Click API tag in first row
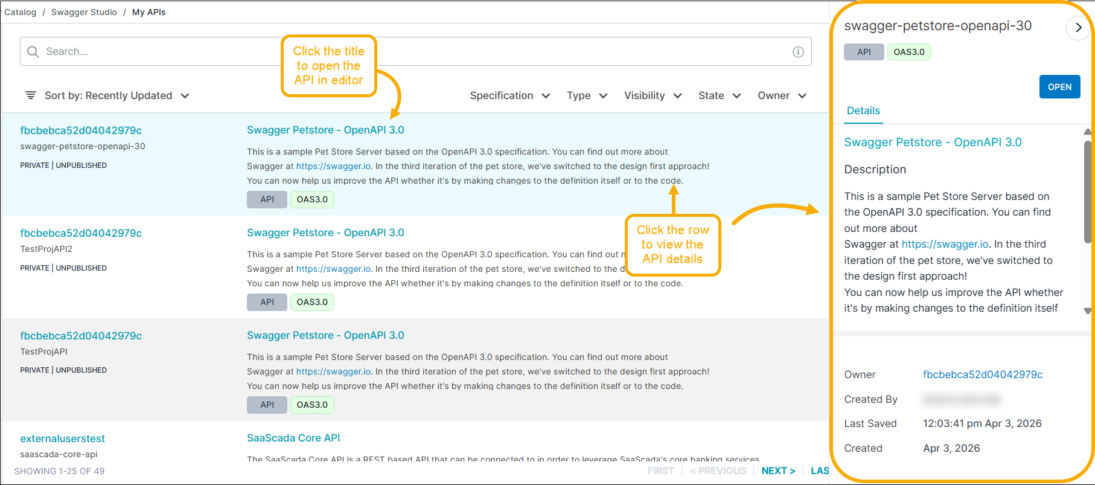This screenshot has height=485, width=1095. pos(267,199)
